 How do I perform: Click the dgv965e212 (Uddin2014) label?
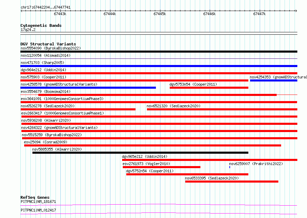[145, 156]
